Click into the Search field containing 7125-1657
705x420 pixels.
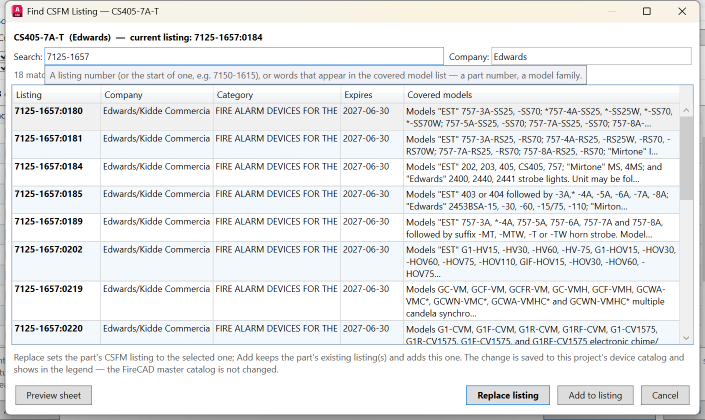click(244, 56)
